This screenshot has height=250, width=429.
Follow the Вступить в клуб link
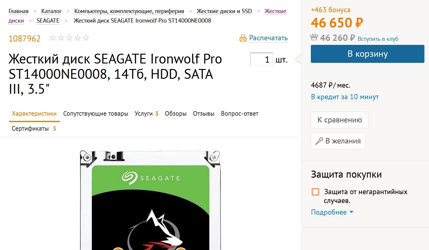(x=378, y=39)
